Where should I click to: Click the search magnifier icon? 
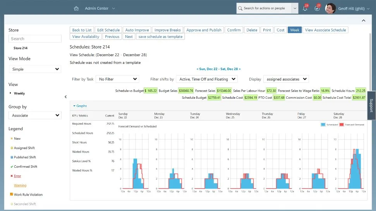coord(240,8)
